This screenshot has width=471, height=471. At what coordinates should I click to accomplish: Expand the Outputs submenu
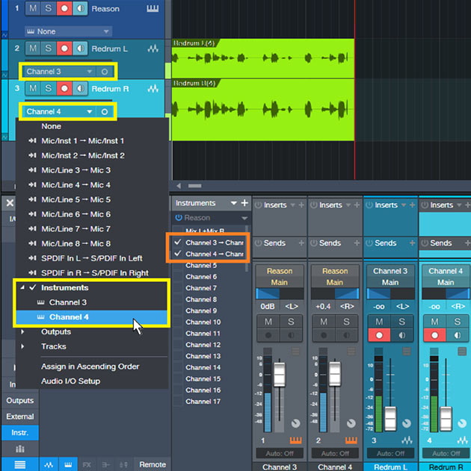(x=56, y=332)
